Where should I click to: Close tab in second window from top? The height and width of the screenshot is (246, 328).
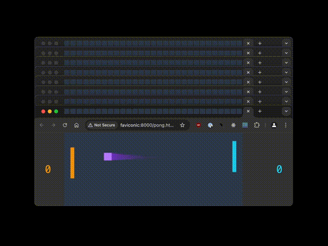[248, 53]
